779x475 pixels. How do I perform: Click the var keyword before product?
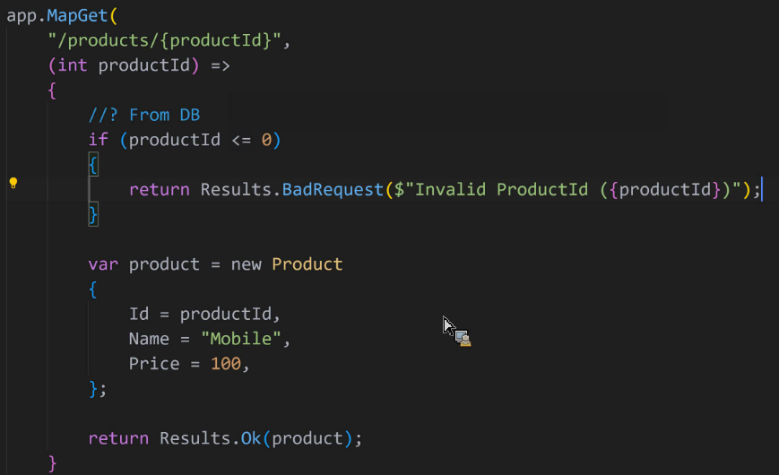[103, 264]
